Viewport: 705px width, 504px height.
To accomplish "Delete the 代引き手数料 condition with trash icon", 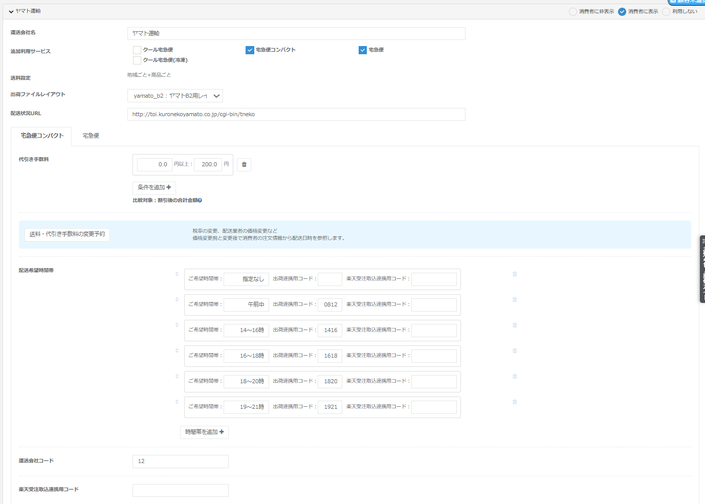I will pos(244,164).
